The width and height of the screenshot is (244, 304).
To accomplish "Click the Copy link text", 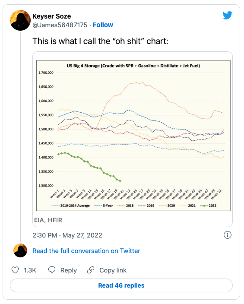I will point(113,270).
